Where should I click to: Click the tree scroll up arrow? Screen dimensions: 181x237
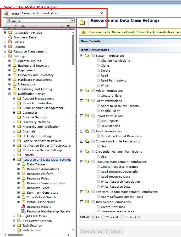pyautogui.click(x=73, y=32)
